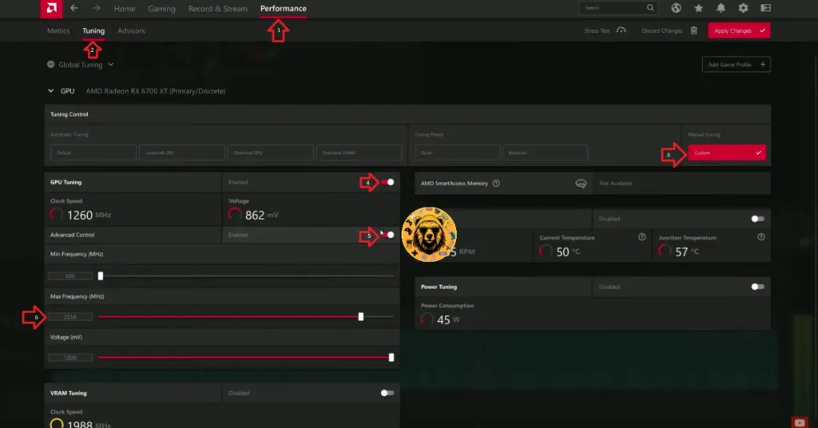The width and height of the screenshot is (818, 428).
Task: Click Add Game Profile button
Action: click(x=736, y=65)
